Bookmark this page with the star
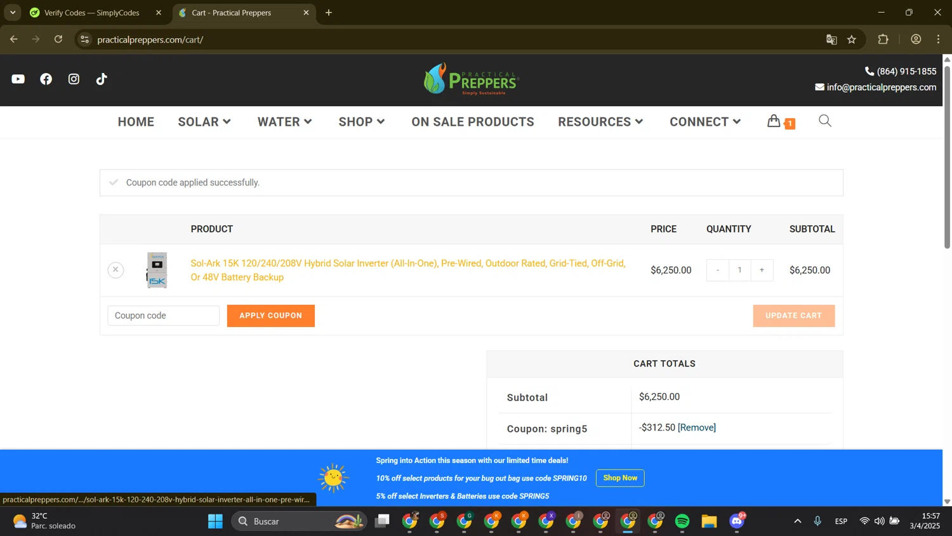This screenshot has width=952, height=536. 852,39
